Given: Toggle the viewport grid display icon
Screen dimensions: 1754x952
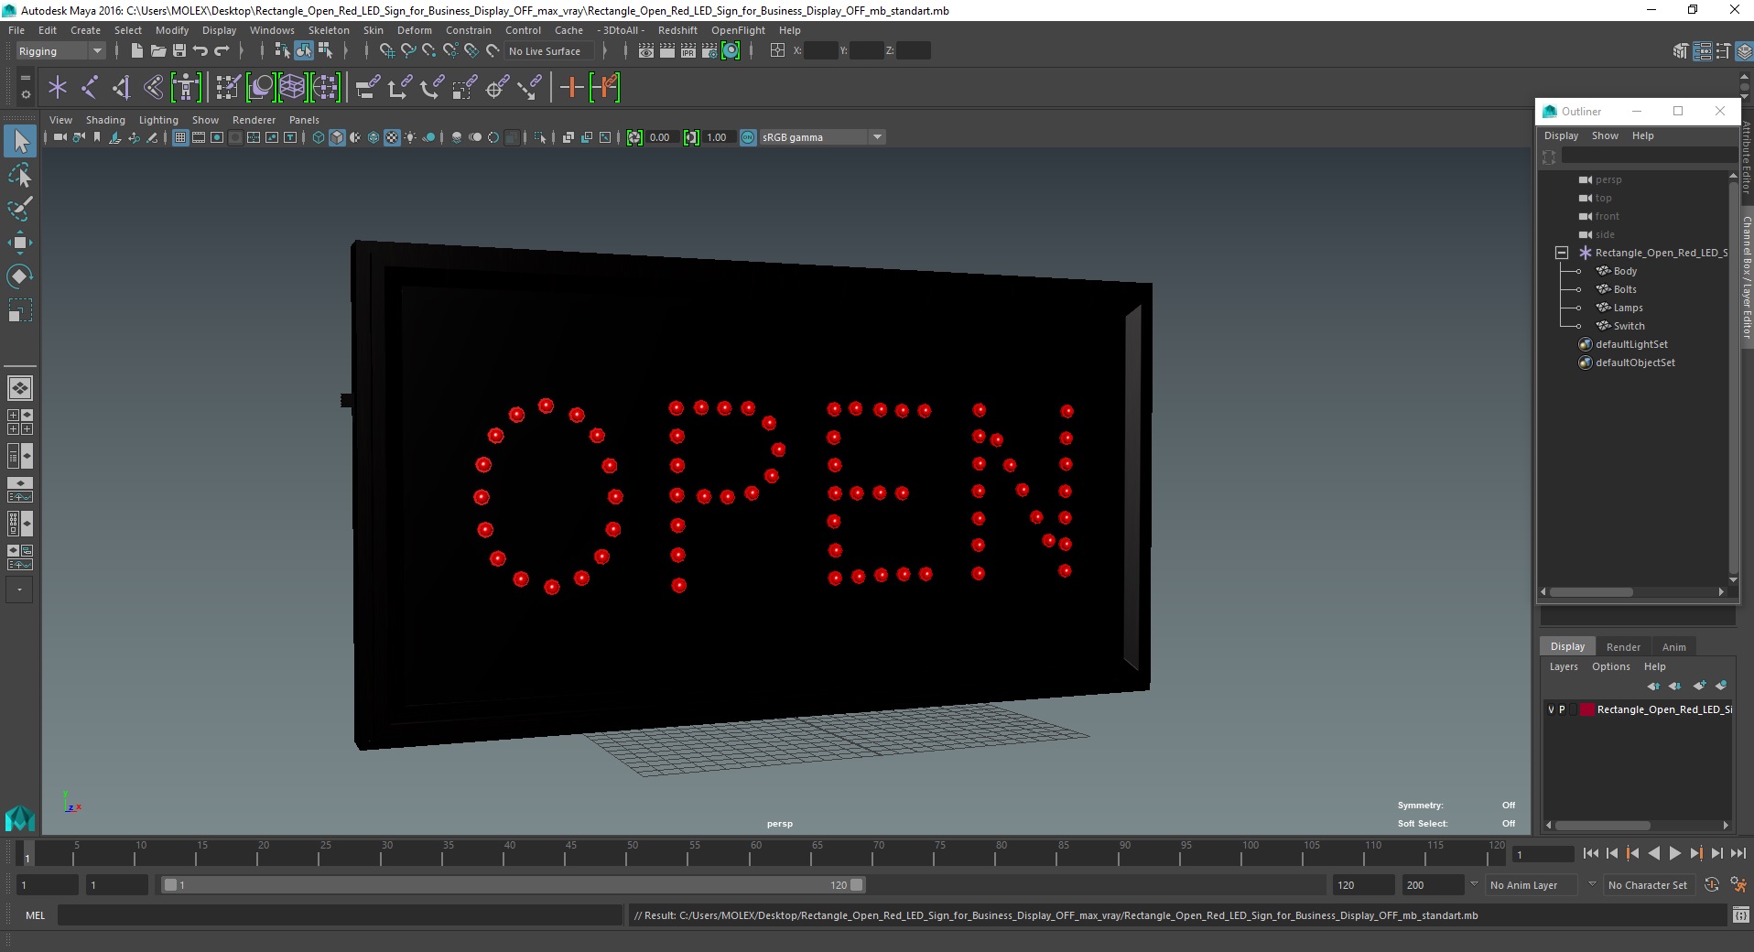Looking at the screenshot, I should pos(180,137).
